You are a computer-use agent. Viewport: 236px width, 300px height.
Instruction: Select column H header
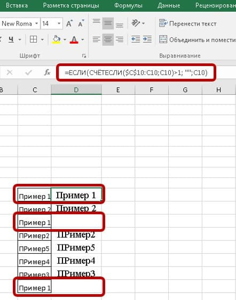click(218, 90)
